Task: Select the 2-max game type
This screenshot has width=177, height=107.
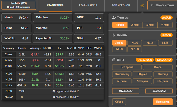Action: coord(135,25)
